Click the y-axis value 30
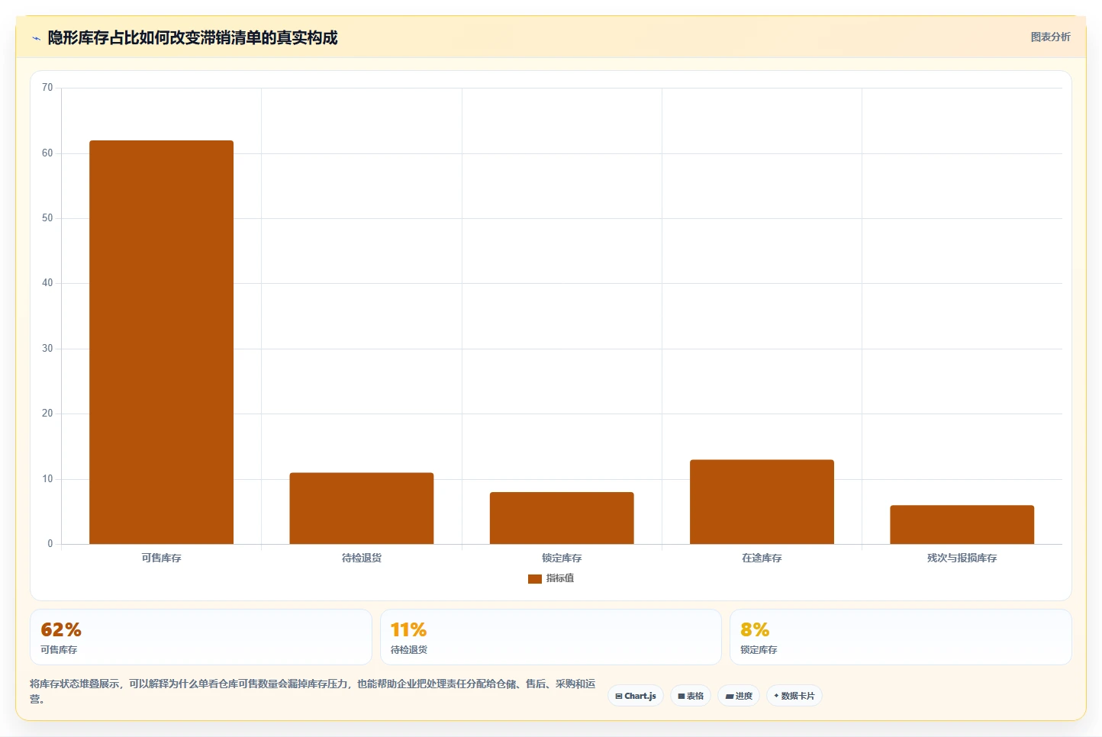This screenshot has width=1102, height=737. (47, 349)
